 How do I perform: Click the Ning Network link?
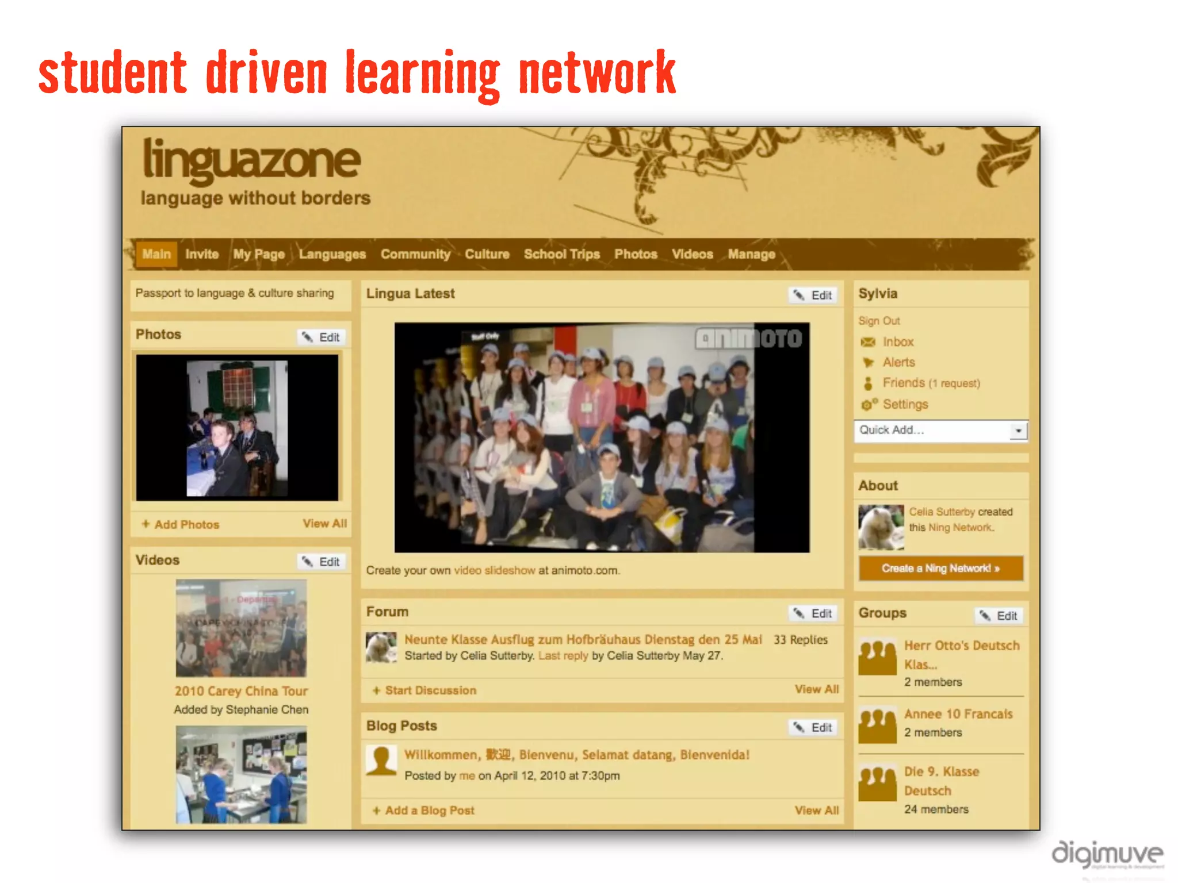coord(961,527)
